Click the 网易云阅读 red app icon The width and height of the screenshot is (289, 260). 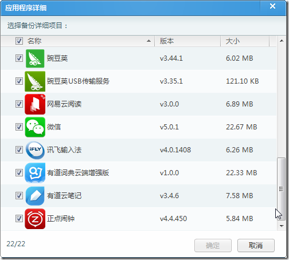pyautogui.click(x=35, y=104)
